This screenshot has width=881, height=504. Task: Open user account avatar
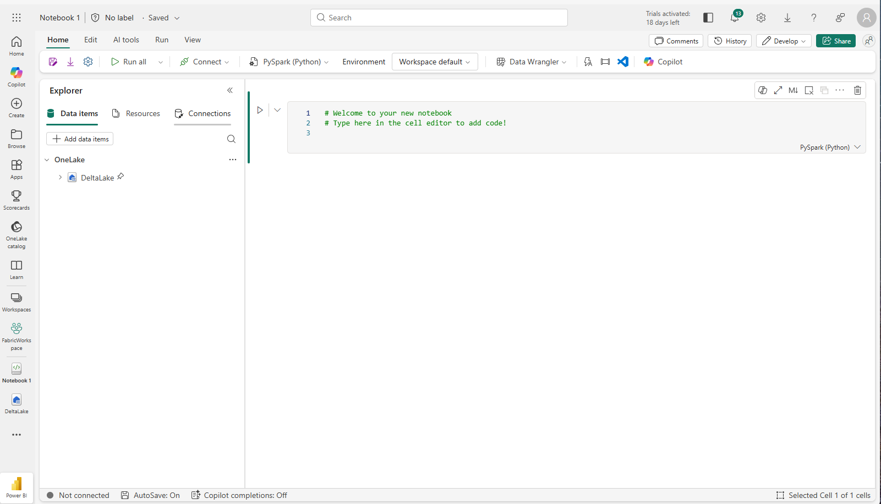coord(867,18)
